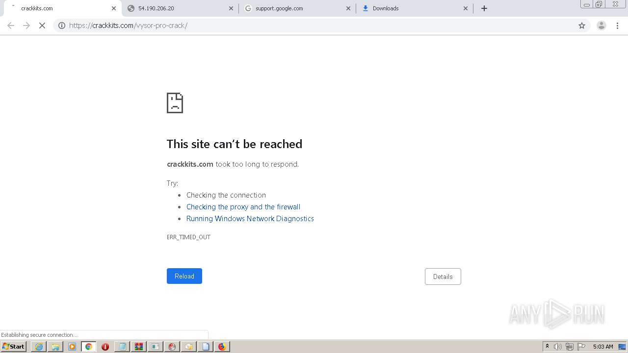Restore down the Chrome window

[599, 4]
